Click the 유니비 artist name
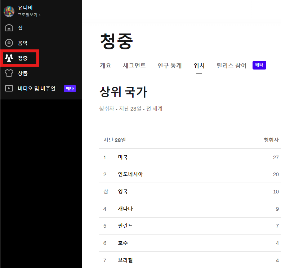Screen dimensions: 281x268 click(25, 8)
